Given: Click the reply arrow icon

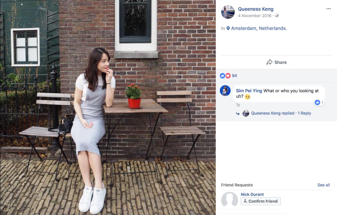Looking at the screenshot, I should [x=238, y=114].
